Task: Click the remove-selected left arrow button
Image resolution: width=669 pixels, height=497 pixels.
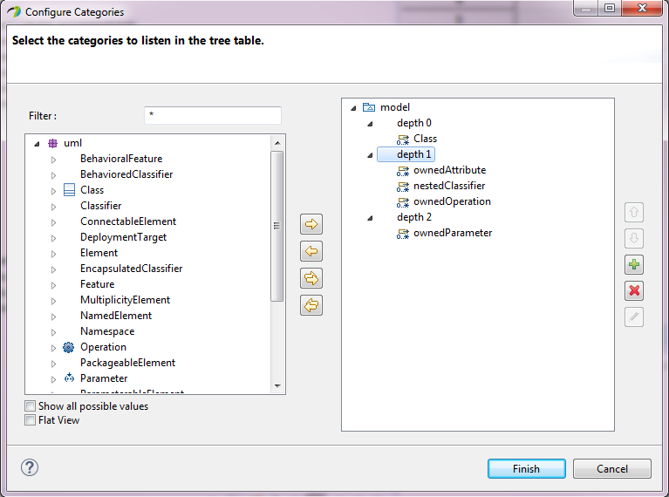Action: click(x=311, y=251)
